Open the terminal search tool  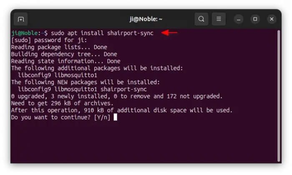coord(201,19)
